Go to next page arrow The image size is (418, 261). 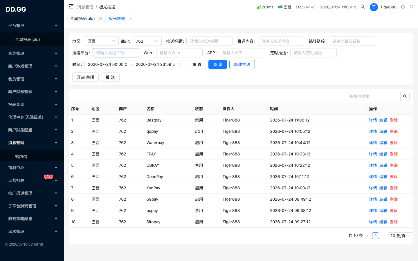[x=384, y=236]
